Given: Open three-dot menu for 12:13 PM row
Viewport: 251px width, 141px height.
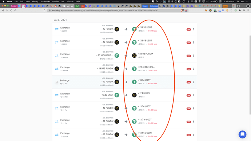Looking at the screenshot, I should 194,95.
